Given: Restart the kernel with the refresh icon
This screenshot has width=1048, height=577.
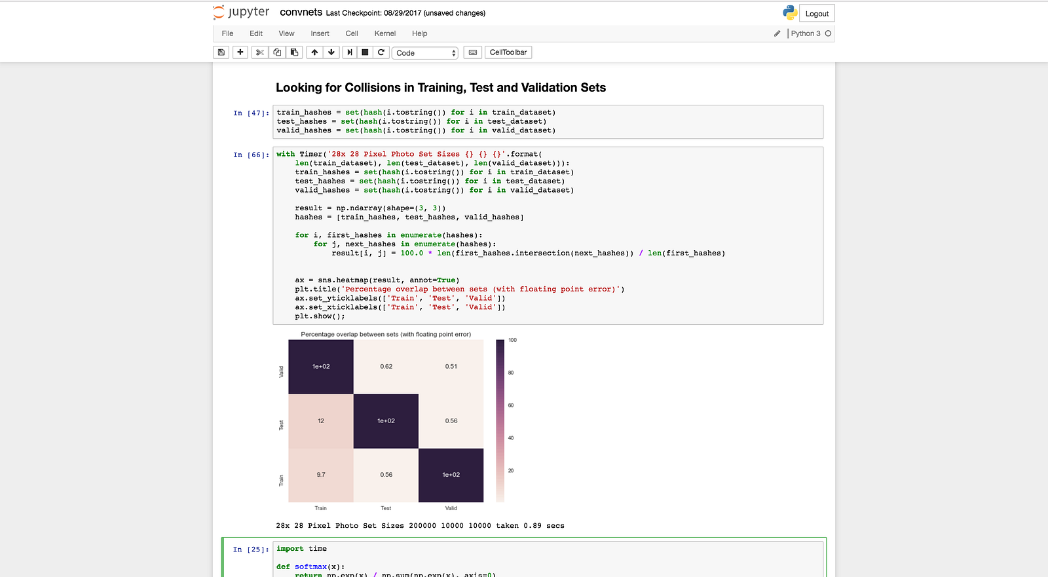Looking at the screenshot, I should tap(381, 52).
